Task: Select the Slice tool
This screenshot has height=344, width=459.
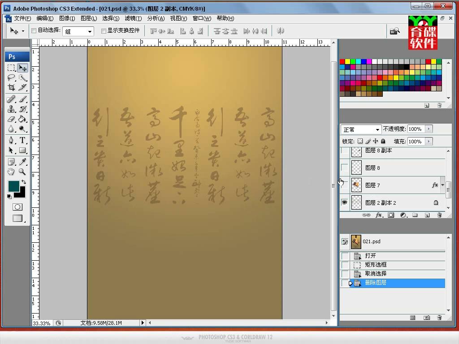Action: [22, 87]
